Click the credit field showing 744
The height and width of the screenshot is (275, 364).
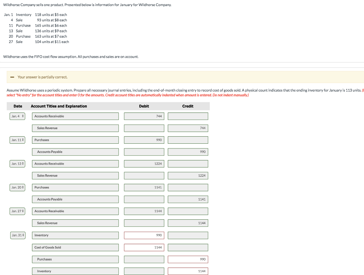click(188, 128)
